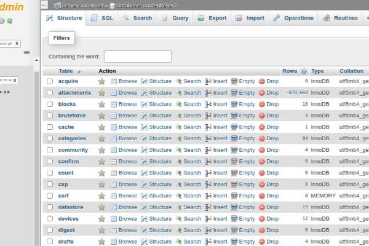Screen dimensions: 369x246
Task: Check the bruteforce table checkbox
Action: [50, 116]
